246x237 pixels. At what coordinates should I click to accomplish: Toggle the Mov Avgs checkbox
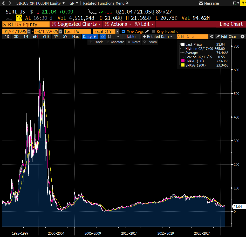(x=123, y=31)
